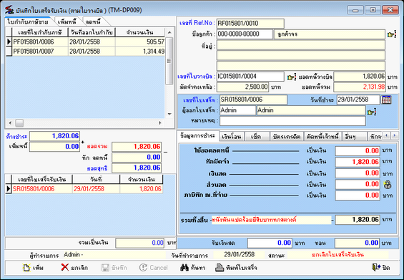Click ค้างชำระ field 1,820.06
The image size is (404, 280).
(x=54, y=136)
